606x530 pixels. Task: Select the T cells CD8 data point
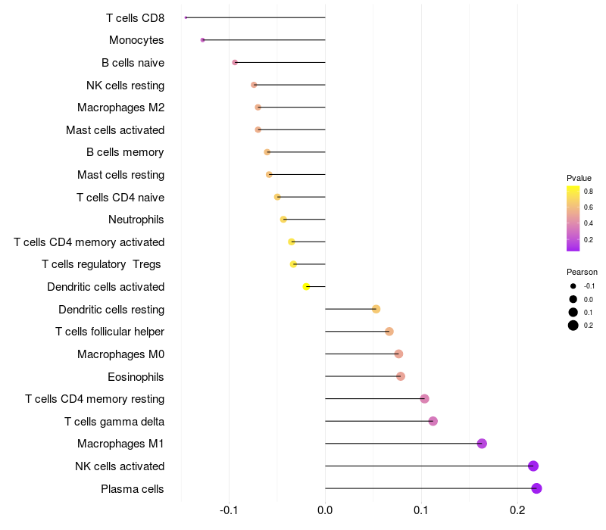pos(186,17)
